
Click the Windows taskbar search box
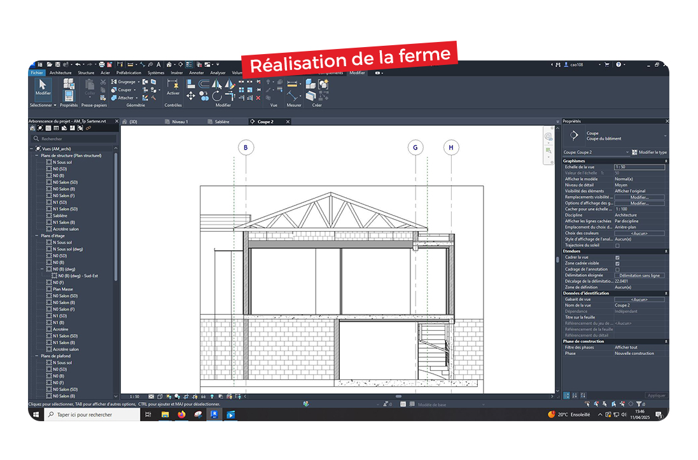point(93,415)
